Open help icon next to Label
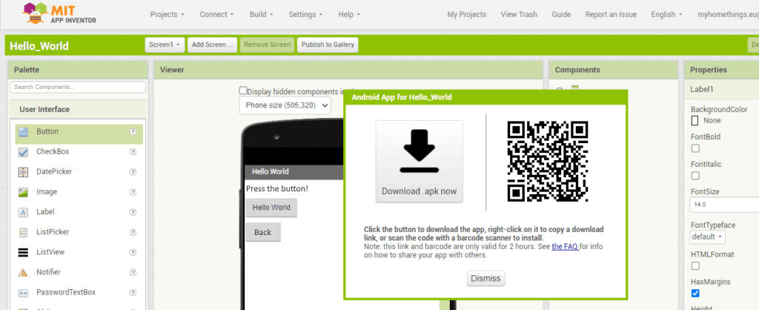Viewport: 759px width, 310px height. click(x=133, y=212)
